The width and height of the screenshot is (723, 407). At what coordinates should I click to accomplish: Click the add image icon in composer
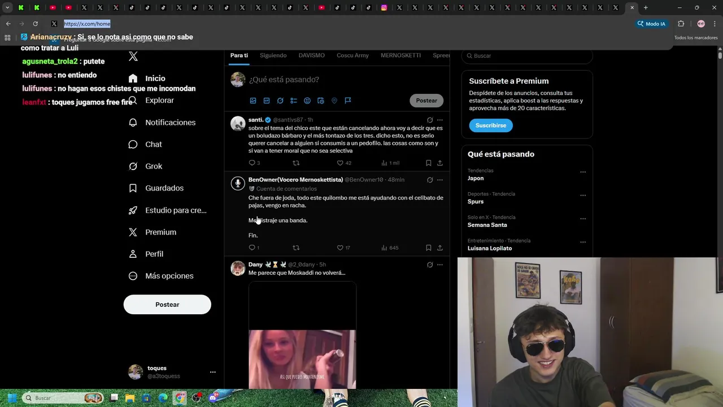(253, 101)
